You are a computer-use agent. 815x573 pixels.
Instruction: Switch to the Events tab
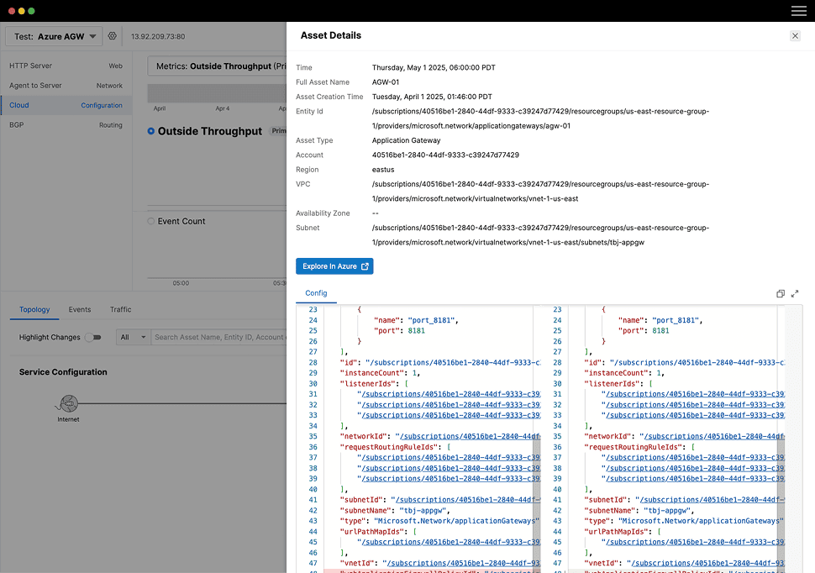80,310
